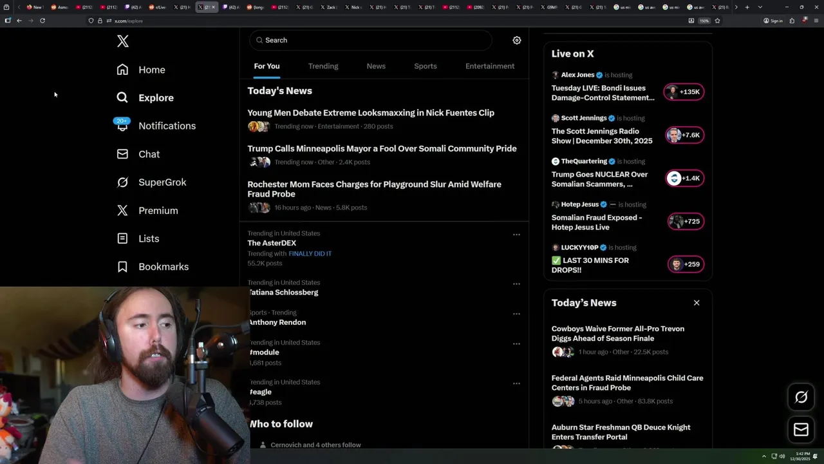824x464 pixels.
Task: Open more options for Anthony Rendon trend
Action: pos(516,314)
